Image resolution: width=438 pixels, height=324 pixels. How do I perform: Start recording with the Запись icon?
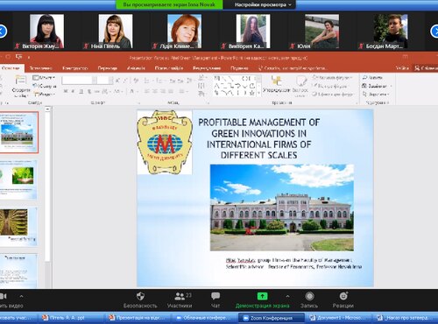point(309,296)
